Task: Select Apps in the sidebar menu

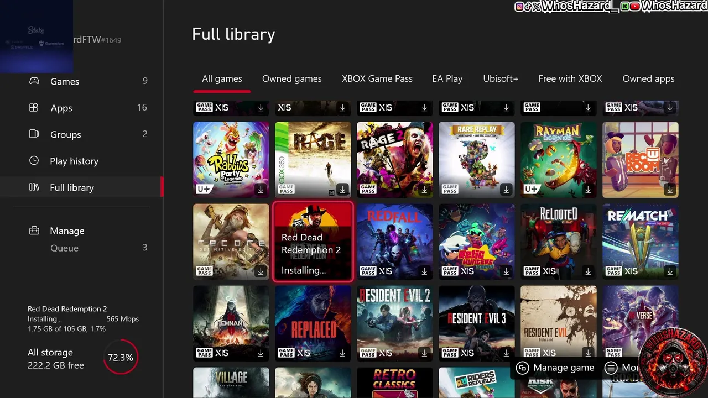Action: click(x=82, y=108)
